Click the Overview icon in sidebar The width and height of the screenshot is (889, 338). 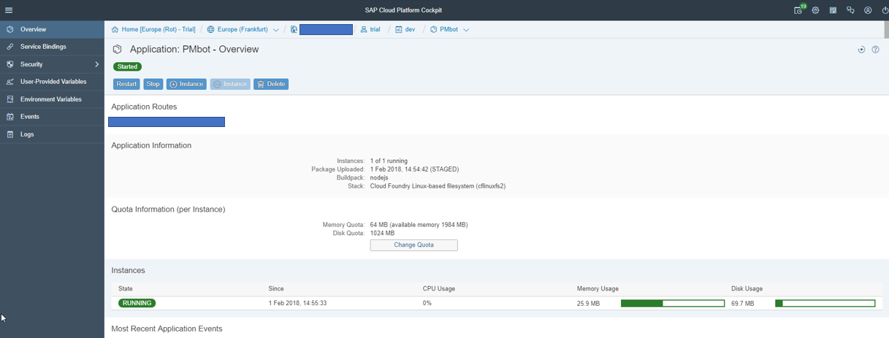tap(9, 29)
